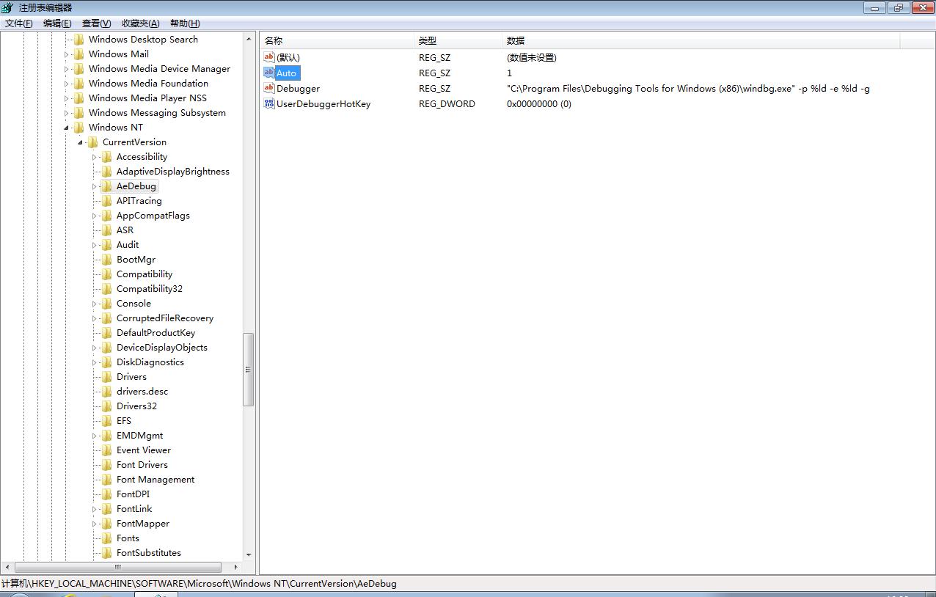The height and width of the screenshot is (597, 936).
Task: Click the Fonts folder icon in tree
Action: 107,538
